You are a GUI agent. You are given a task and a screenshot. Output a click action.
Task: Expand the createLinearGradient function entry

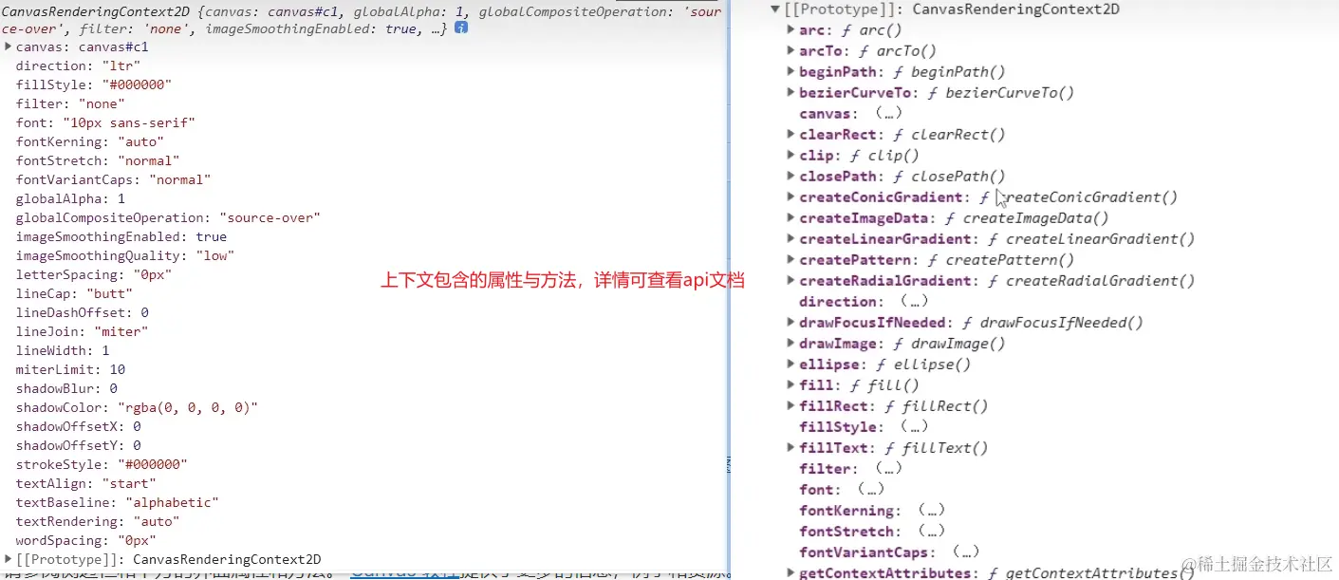pyautogui.click(x=790, y=239)
